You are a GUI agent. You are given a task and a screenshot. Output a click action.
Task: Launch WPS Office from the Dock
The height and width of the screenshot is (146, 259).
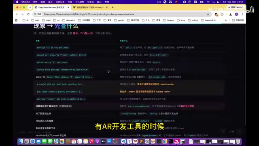coord(135,142)
